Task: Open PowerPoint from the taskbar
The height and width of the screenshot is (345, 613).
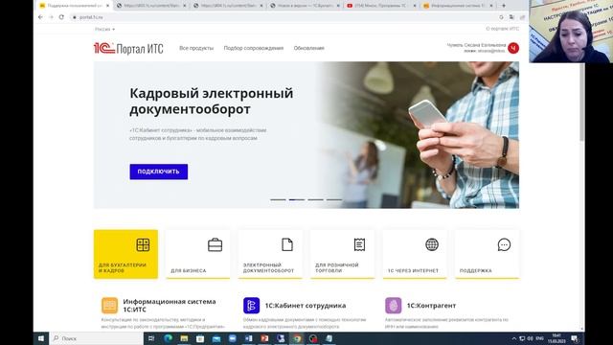Action: [x=264, y=338]
